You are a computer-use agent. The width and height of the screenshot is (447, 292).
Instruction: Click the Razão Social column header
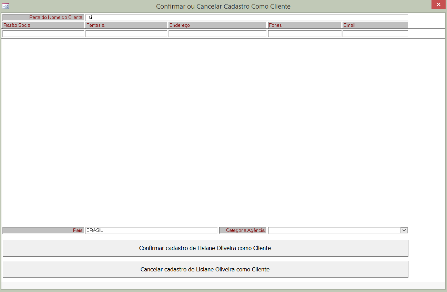[43, 25]
